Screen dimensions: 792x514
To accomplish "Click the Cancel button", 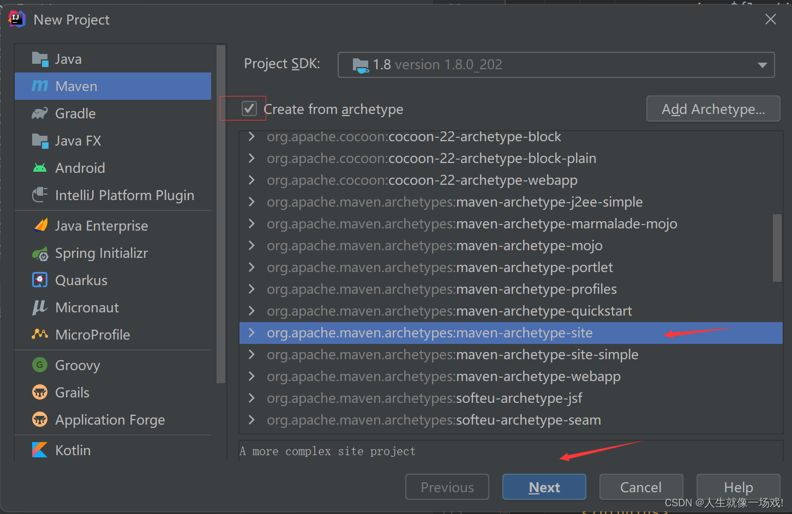I will pyautogui.click(x=641, y=487).
